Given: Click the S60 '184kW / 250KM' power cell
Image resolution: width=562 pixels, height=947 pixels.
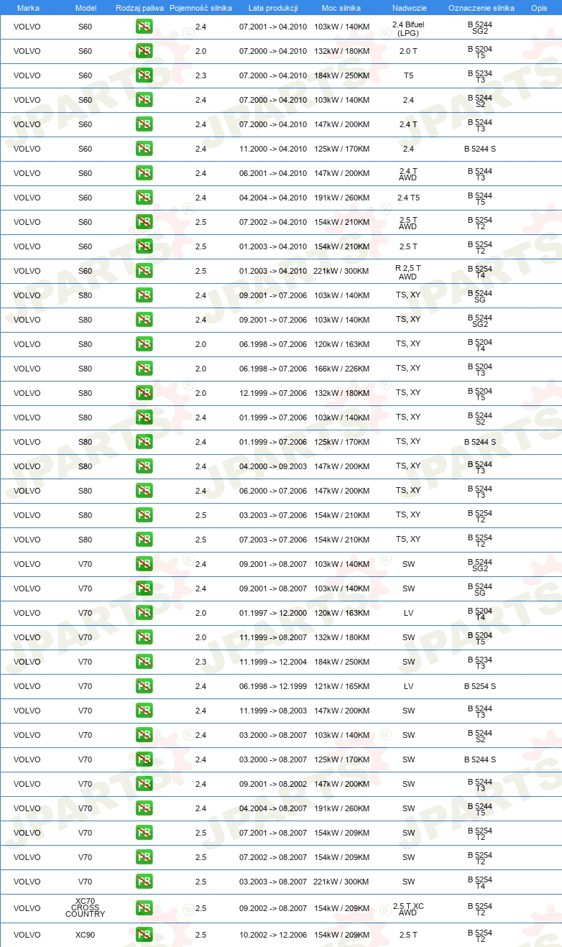Looking at the screenshot, I should (341, 76).
